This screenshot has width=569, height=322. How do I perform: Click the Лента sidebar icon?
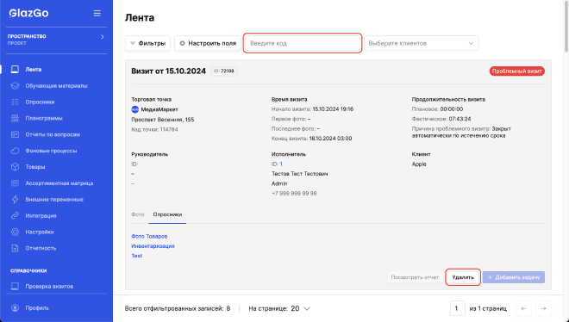coord(15,69)
